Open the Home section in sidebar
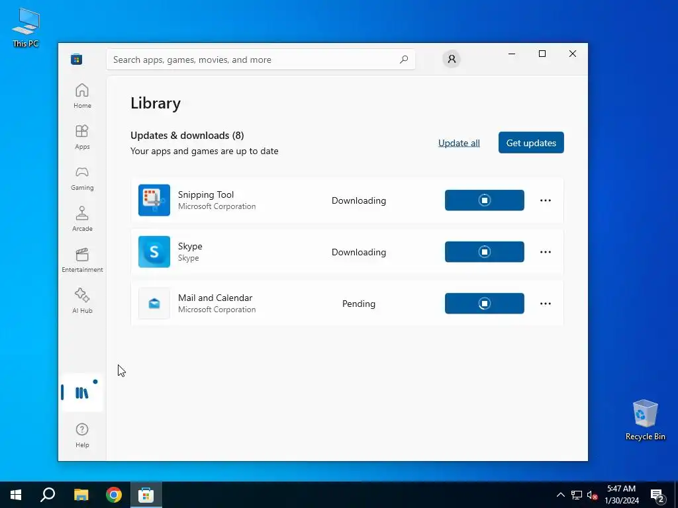Screen dimensions: 678x508 click(x=82, y=96)
